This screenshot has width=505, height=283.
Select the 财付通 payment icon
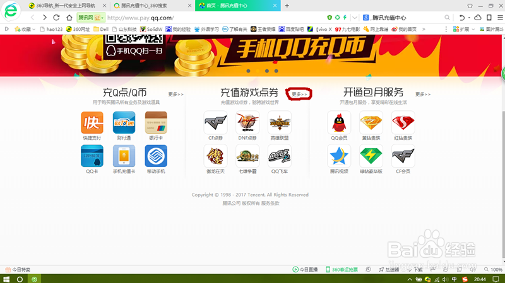point(124,122)
